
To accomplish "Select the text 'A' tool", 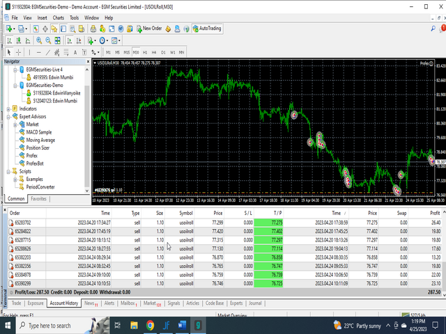I will tap(75, 52).
